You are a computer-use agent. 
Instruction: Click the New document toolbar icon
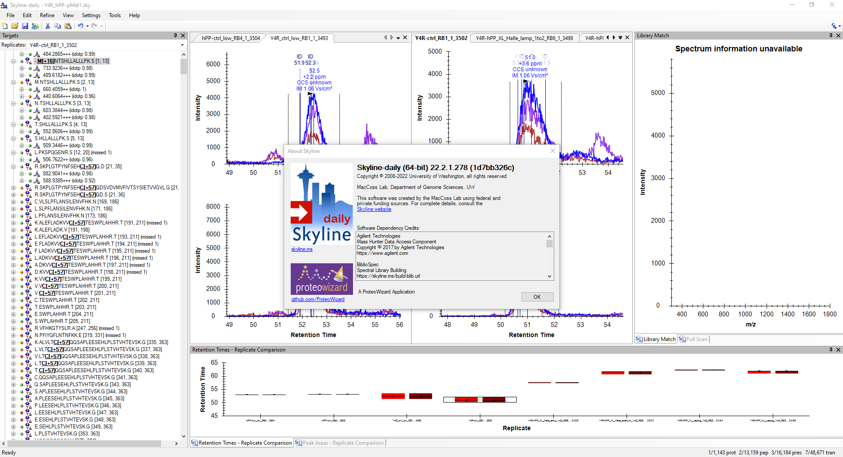click(5, 26)
